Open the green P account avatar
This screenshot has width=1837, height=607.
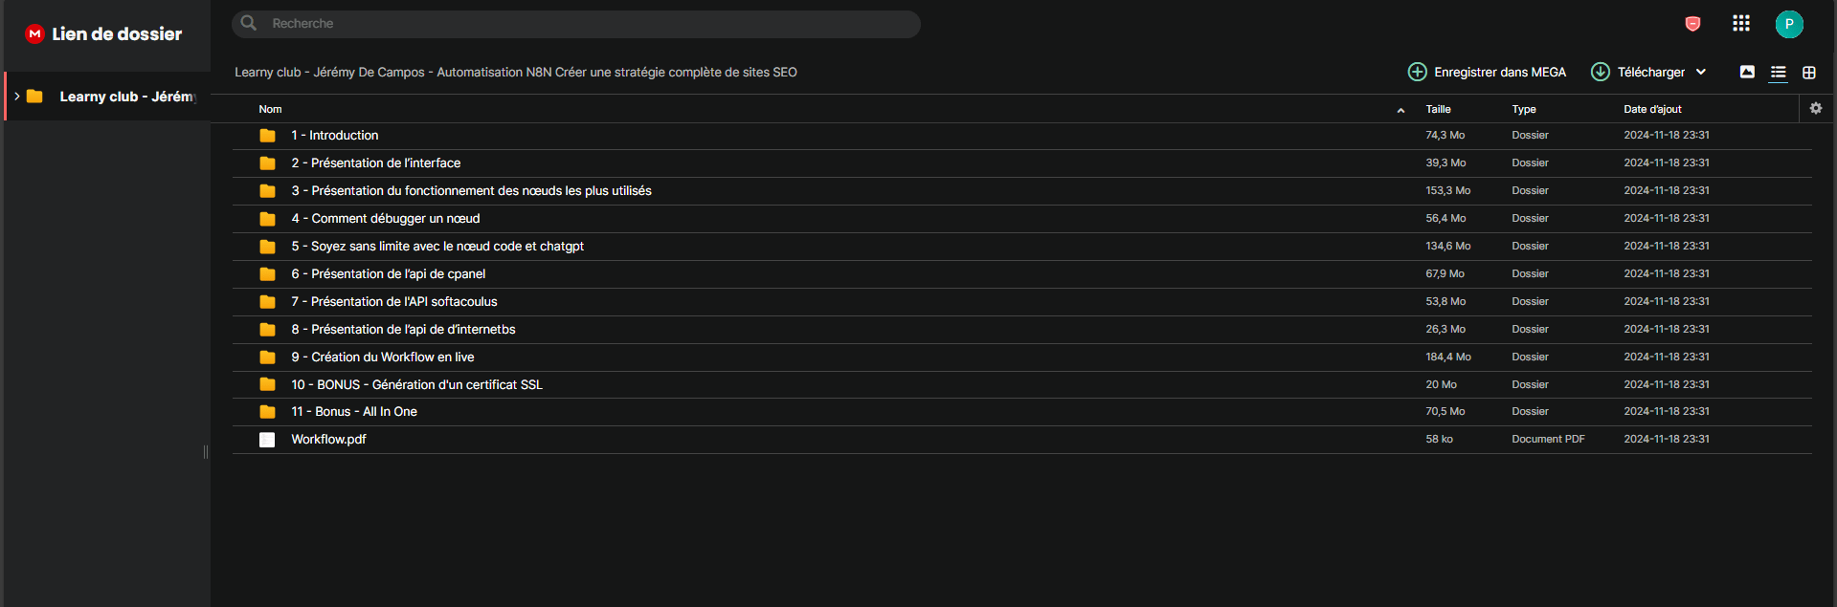pos(1789,24)
